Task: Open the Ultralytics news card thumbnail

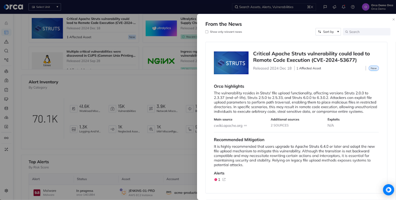Action: click(161, 28)
